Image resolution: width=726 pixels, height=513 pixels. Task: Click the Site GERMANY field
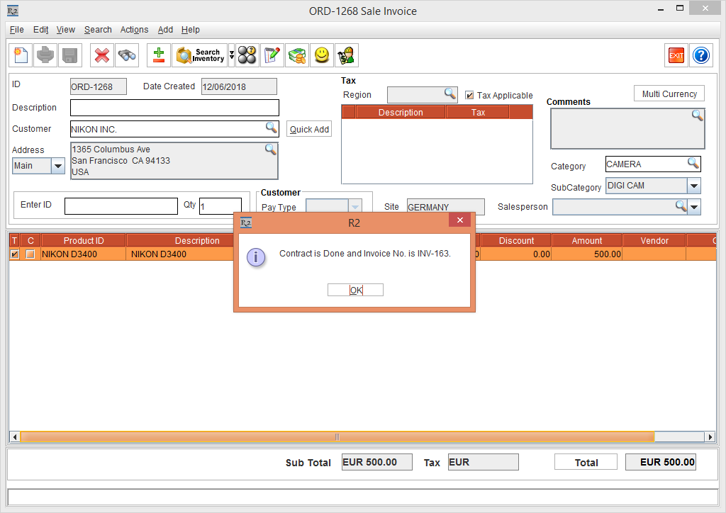[x=446, y=207]
